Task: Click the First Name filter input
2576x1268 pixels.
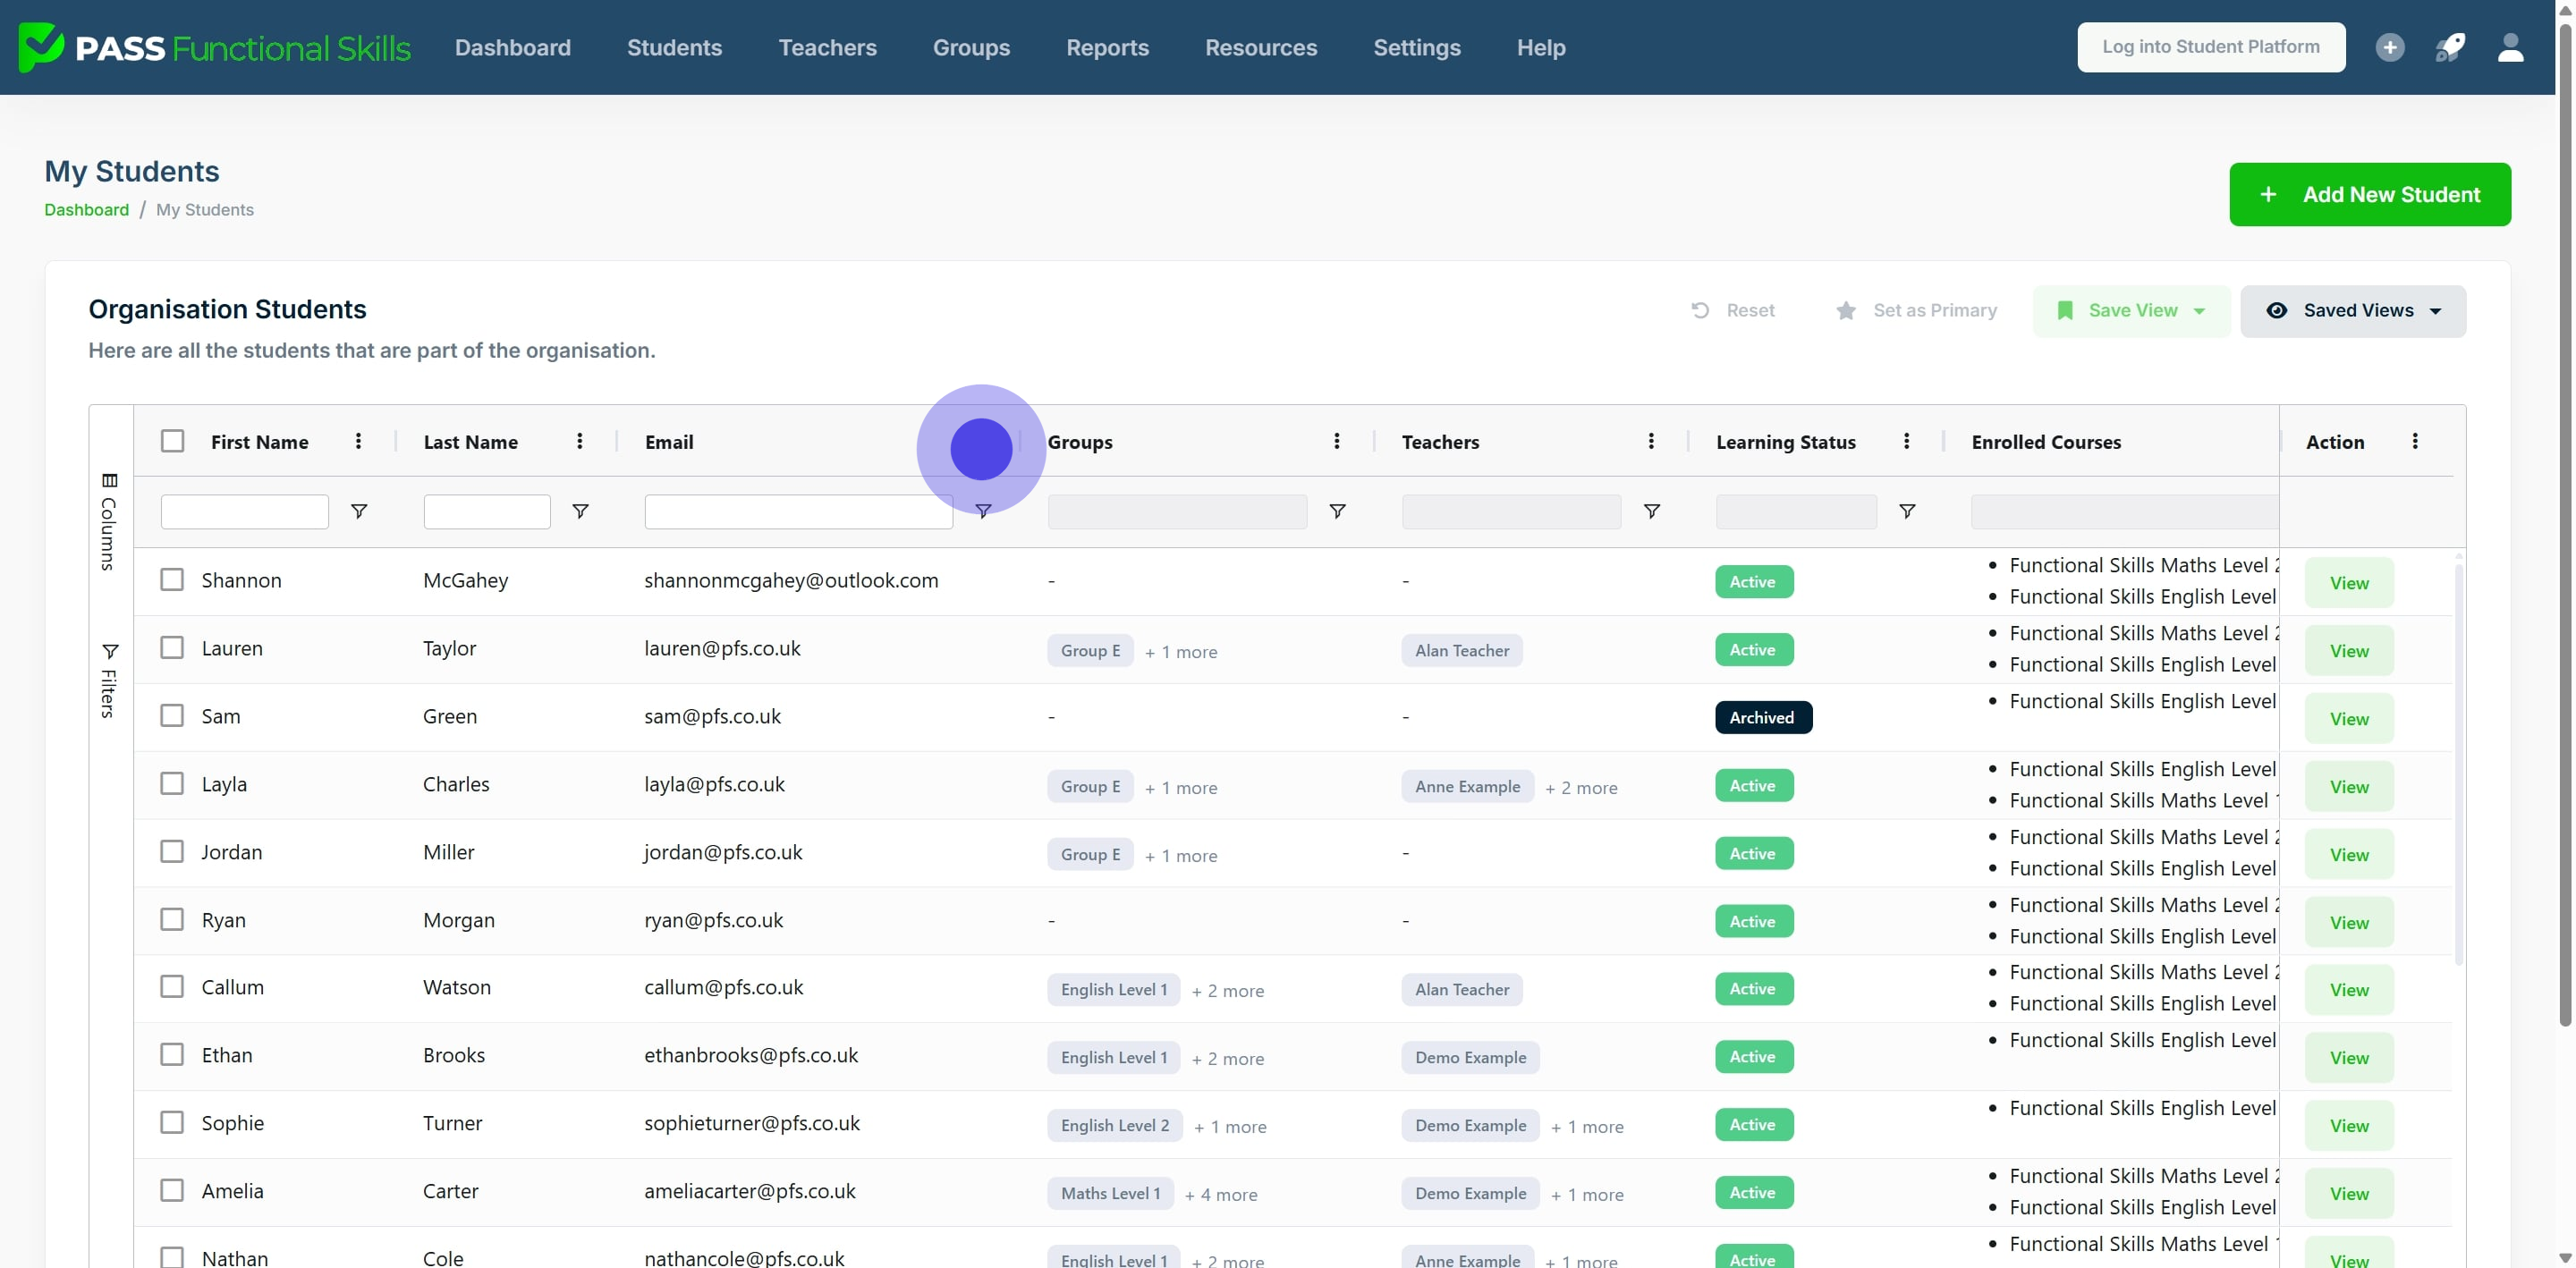Action: click(244, 511)
